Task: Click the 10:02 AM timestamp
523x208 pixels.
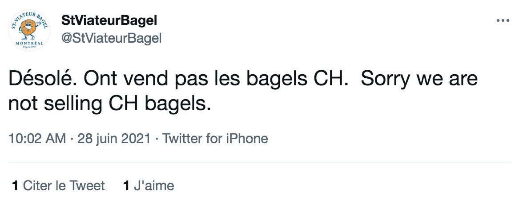Action: pyautogui.click(x=37, y=139)
